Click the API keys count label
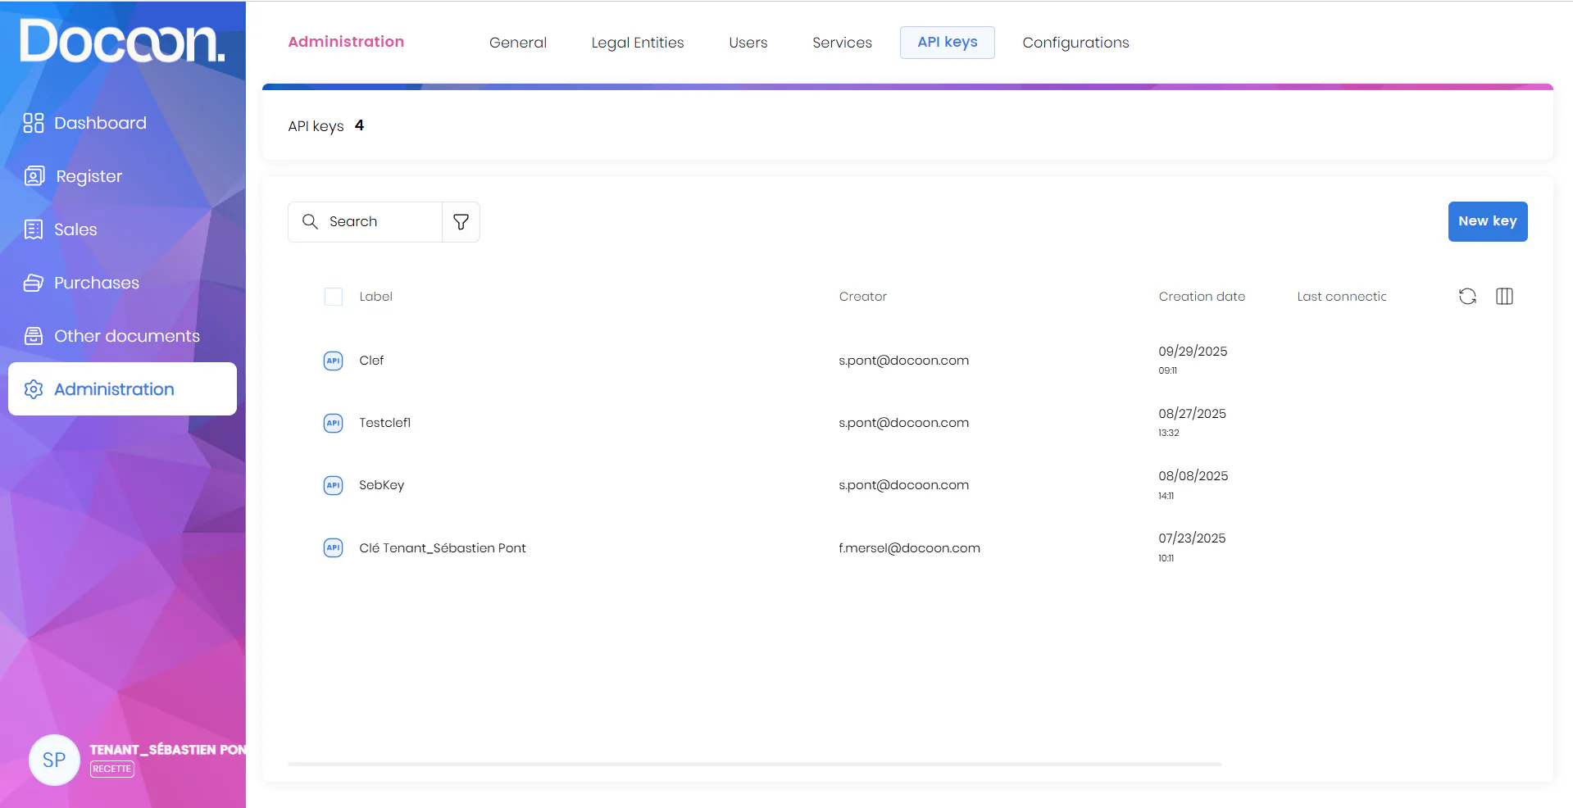 (325, 126)
